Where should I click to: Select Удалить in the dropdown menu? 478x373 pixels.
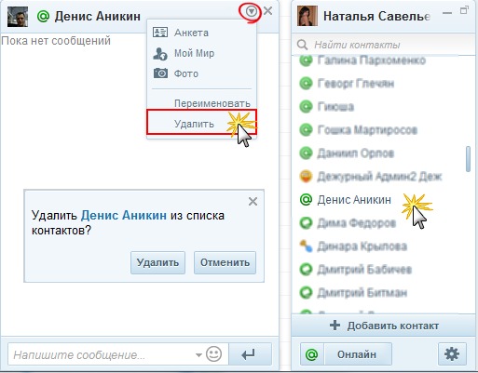tap(202, 122)
